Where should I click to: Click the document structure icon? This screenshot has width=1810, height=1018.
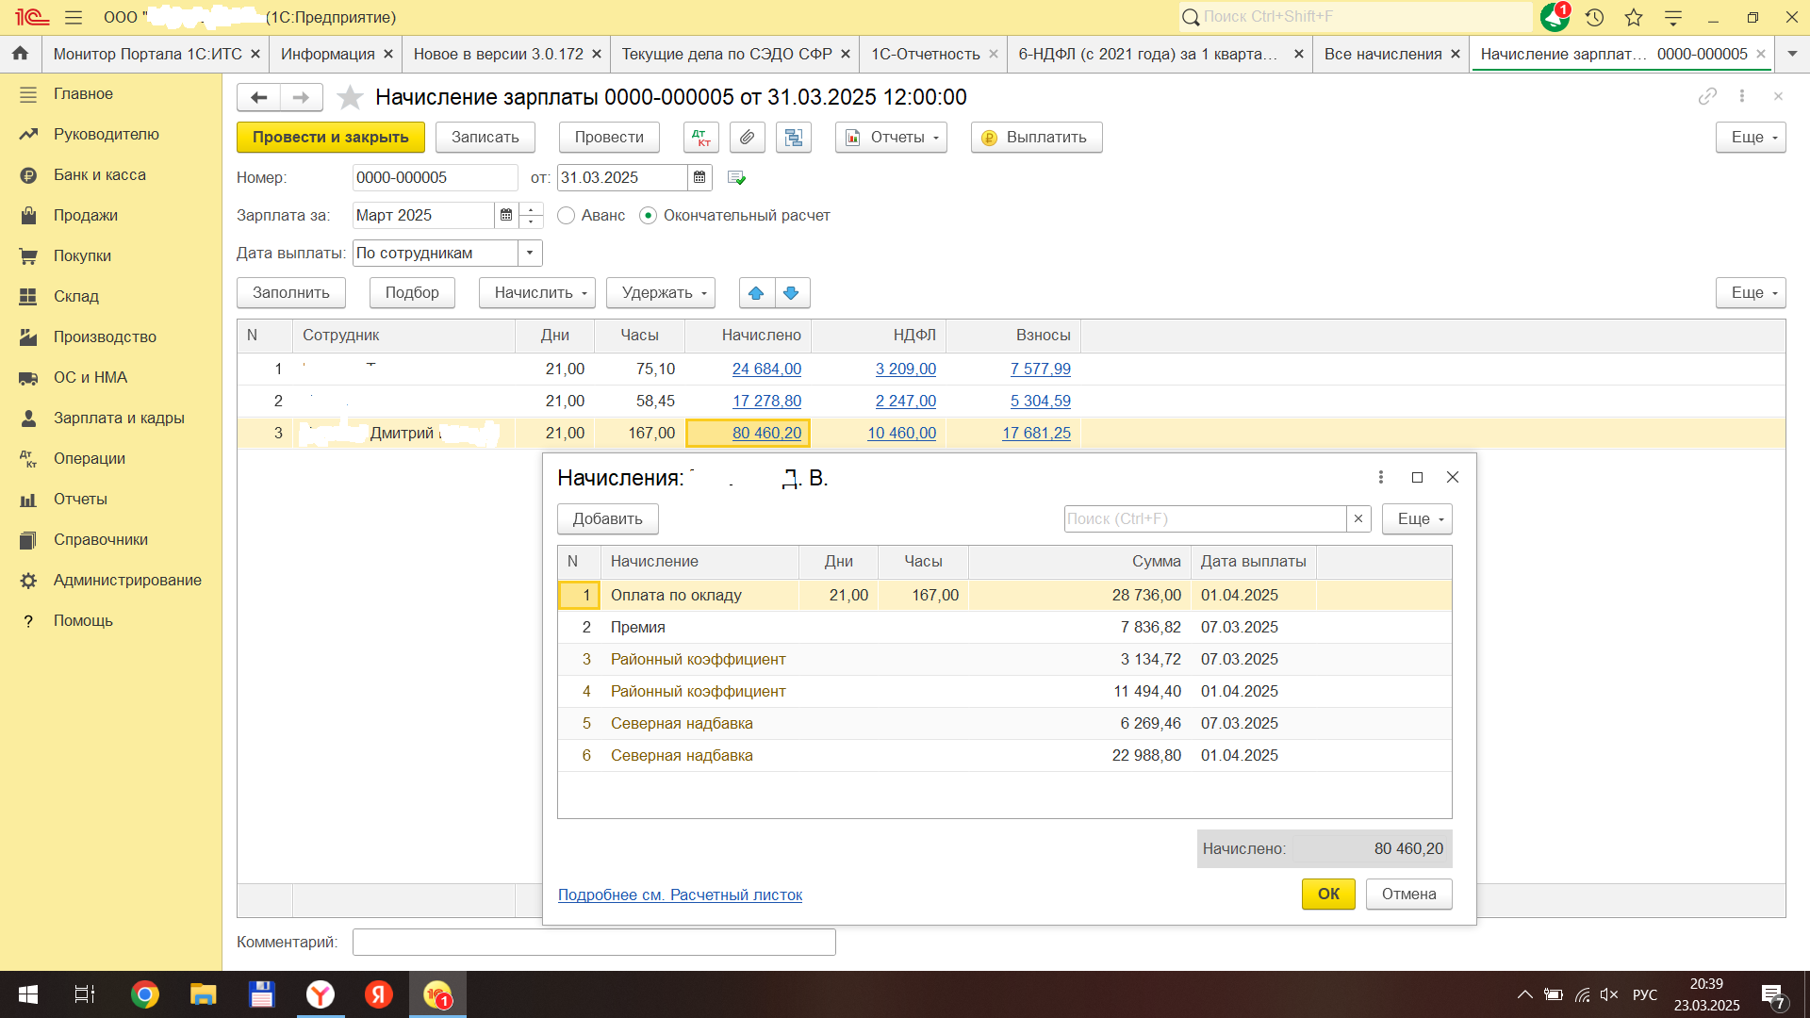[x=794, y=138]
